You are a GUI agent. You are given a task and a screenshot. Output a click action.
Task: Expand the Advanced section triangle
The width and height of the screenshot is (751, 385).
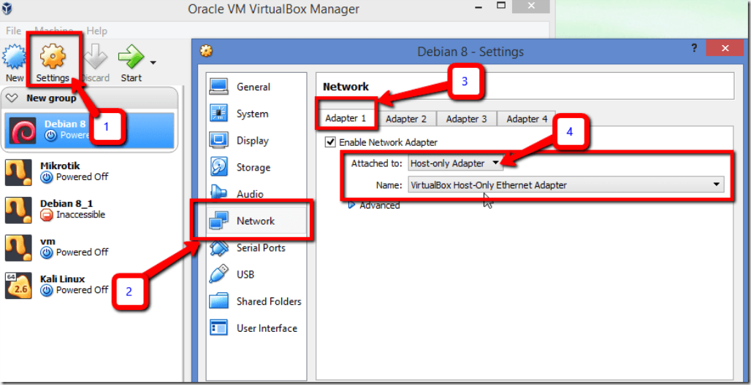coord(351,205)
